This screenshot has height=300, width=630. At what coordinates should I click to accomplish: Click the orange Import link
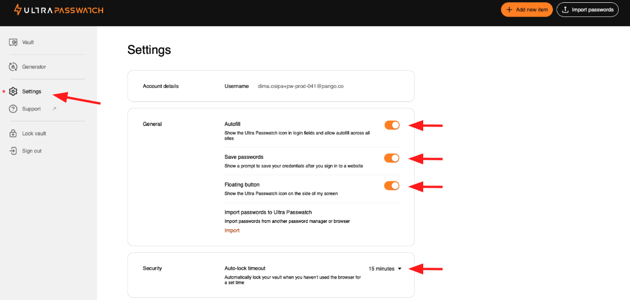(x=232, y=230)
